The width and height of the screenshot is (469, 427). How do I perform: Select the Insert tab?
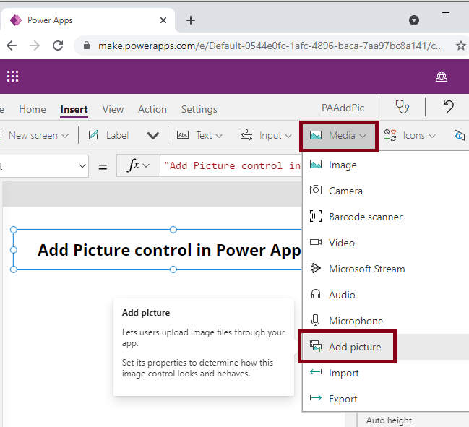[74, 109]
